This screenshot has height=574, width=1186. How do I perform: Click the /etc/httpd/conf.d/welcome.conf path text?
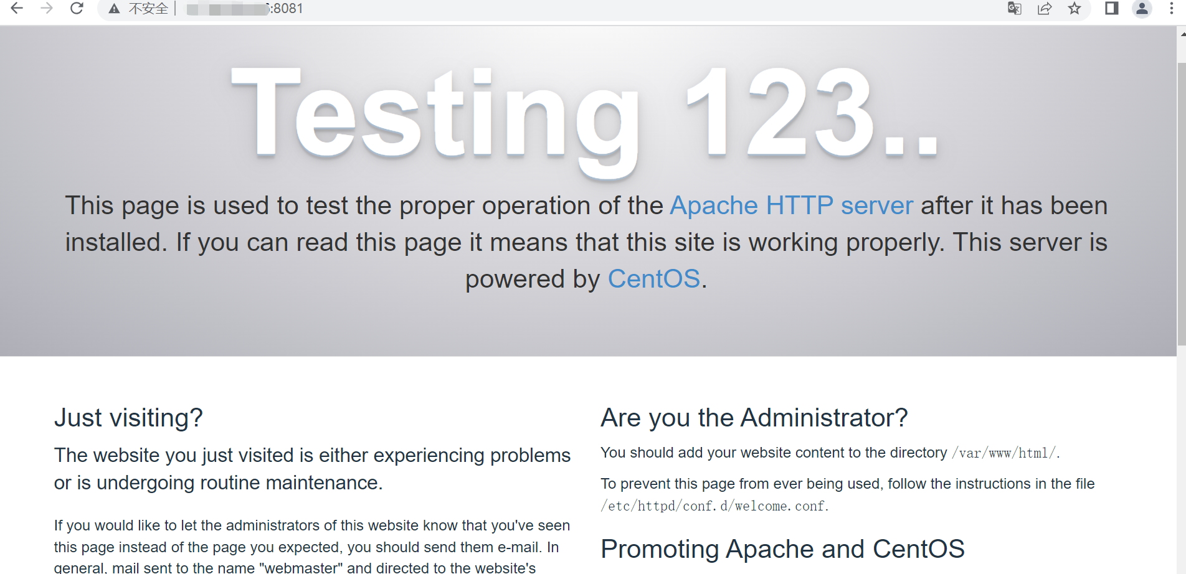(x=714, y=506)
